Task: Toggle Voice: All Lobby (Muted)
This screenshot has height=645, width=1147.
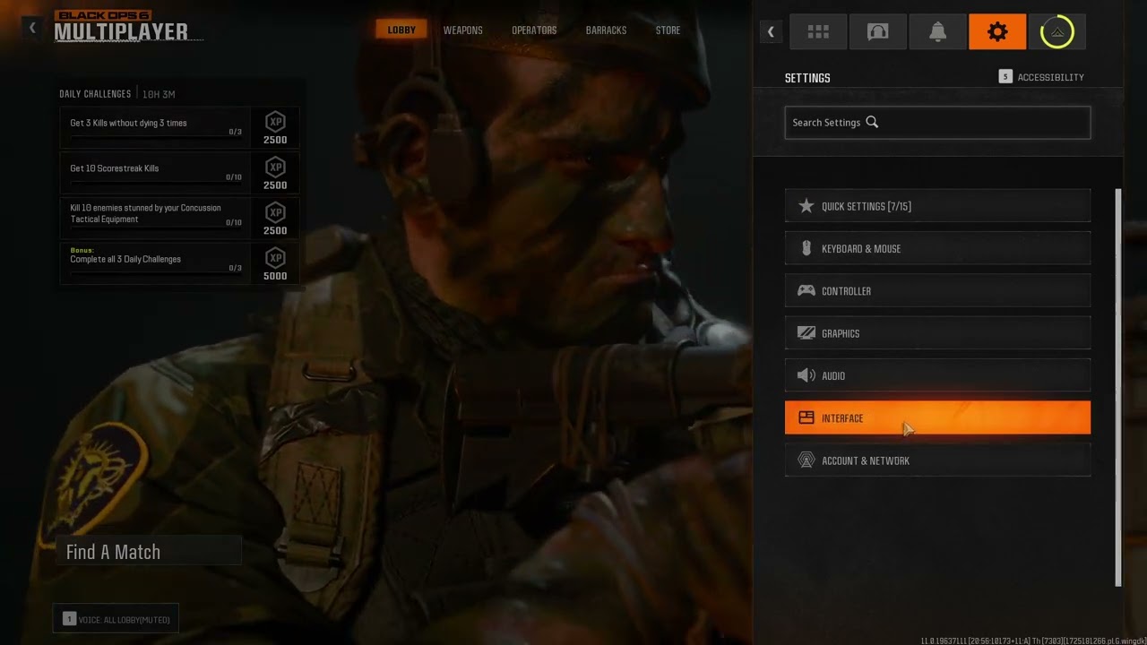Action: click(116, 619)
